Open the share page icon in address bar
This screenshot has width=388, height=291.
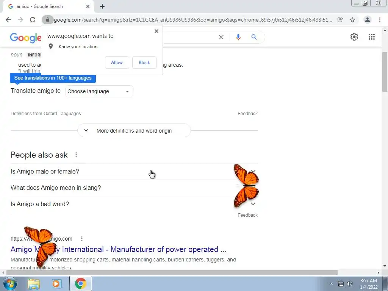(x=340, y=20)
